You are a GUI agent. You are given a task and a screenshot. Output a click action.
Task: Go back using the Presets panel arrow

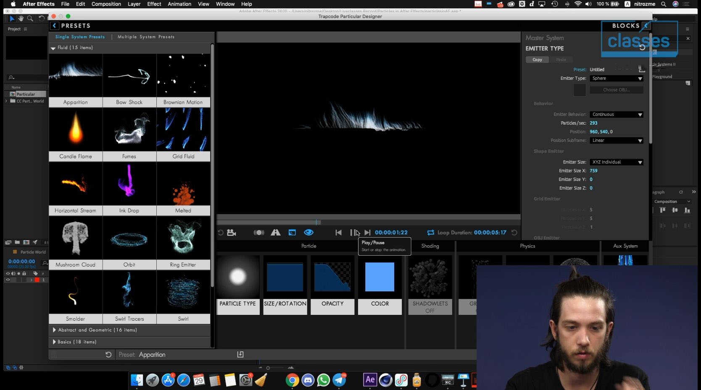point(54,26)
